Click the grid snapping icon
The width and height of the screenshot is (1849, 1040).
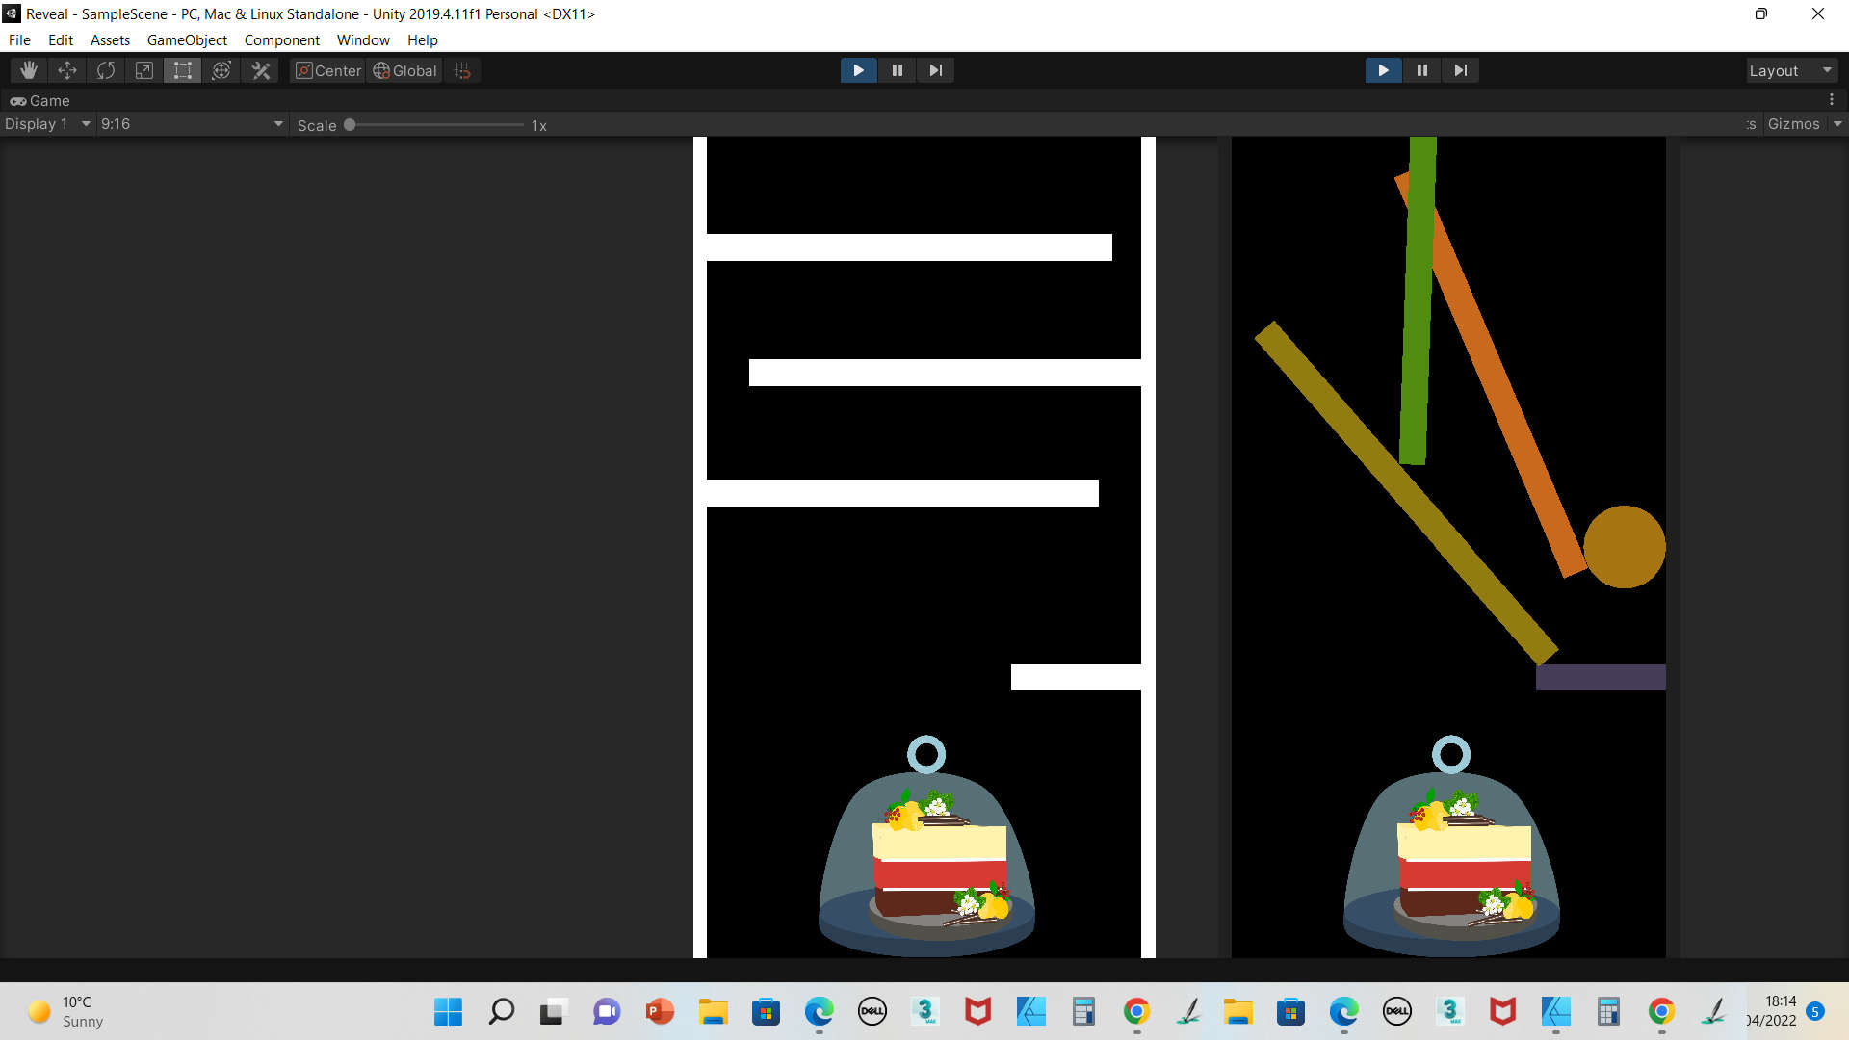[x=461, y=69]
